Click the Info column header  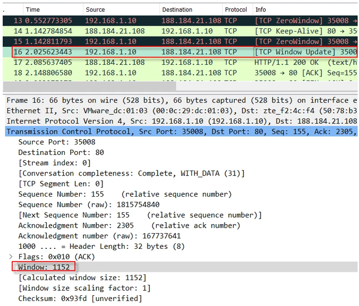[261, 9]
